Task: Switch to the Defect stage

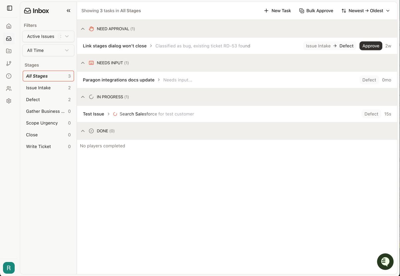Action: point(33,99)
